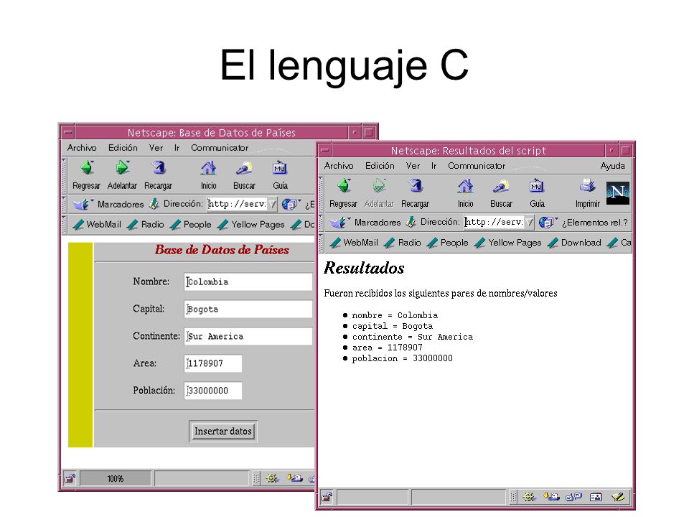Click the Insertar datos button
The image size is (689, 517).
[222, 432]
